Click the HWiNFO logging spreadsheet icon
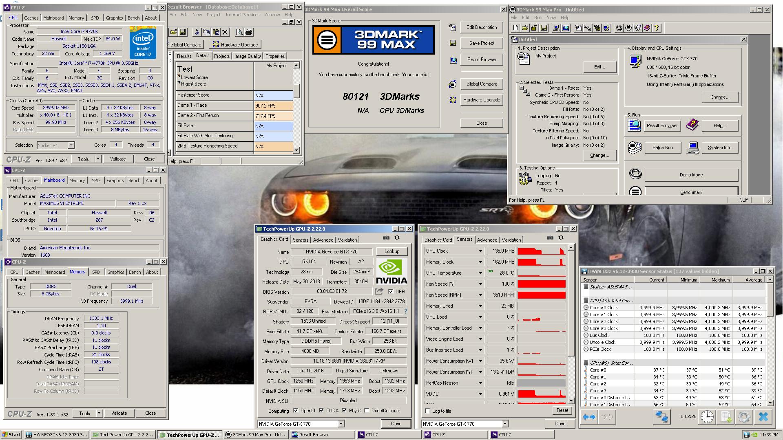This screenshot has height=440, width=783. pos(726,417)
